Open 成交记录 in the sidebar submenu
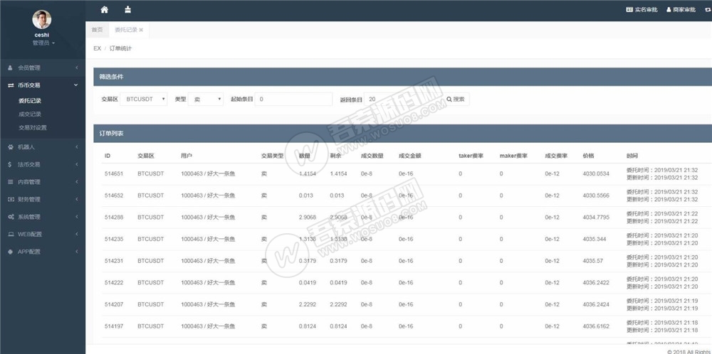 (30, 114)
